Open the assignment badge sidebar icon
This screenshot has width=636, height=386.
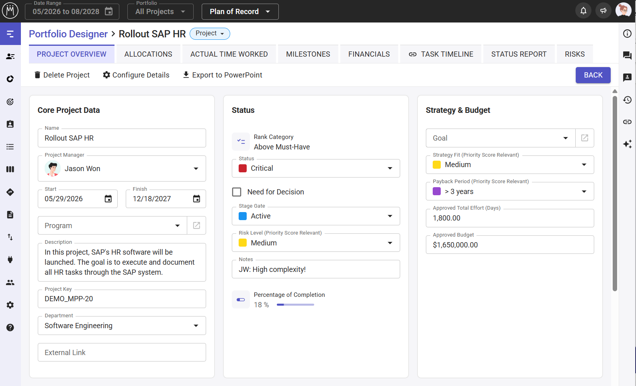pos(10,124)
